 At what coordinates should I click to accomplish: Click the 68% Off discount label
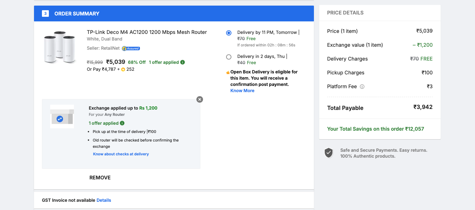click(137, 62)
